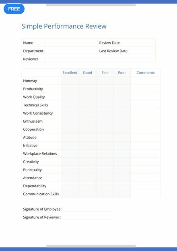Click the blue FREE badge
The height and width of the screenshot is (251, 177).
click(14, 9)
